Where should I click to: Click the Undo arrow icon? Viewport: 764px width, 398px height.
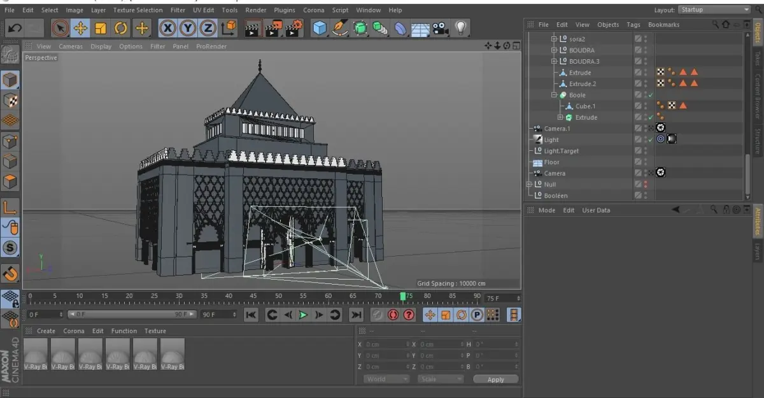[x=15, y=28]
